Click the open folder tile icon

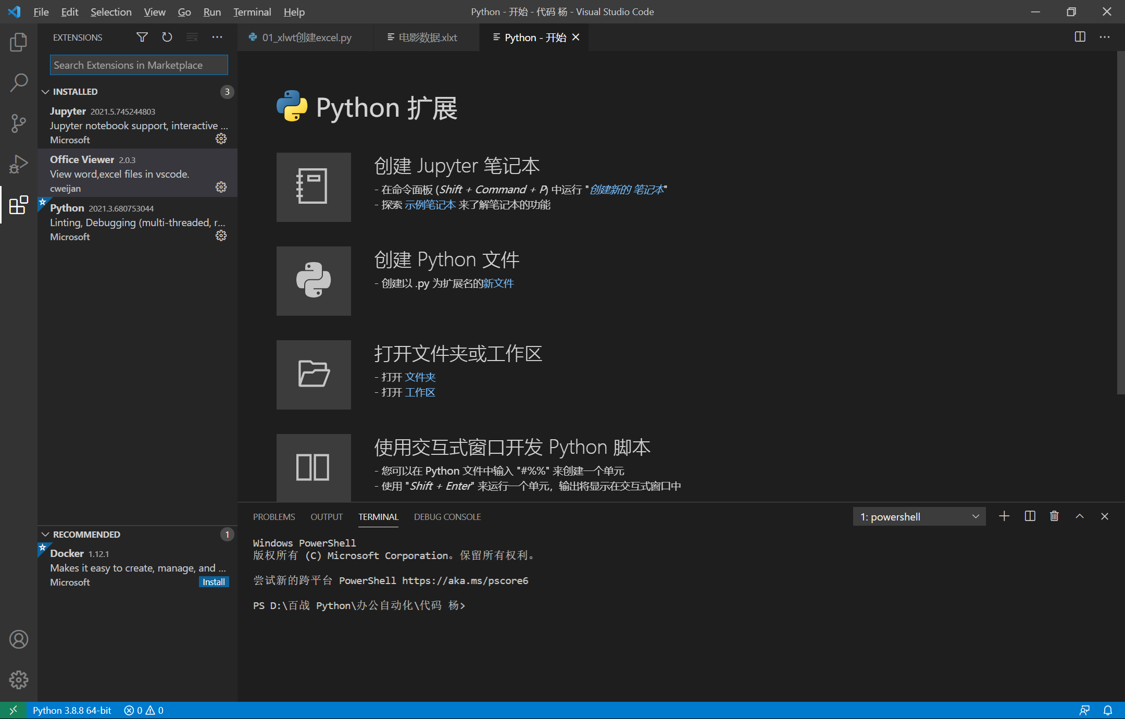pyautogui.click(x=314, y=375)
